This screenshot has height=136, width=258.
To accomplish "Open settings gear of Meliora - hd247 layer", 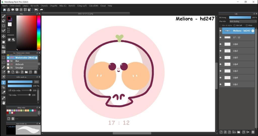I will pyautogui.click(x=253, y=31).
